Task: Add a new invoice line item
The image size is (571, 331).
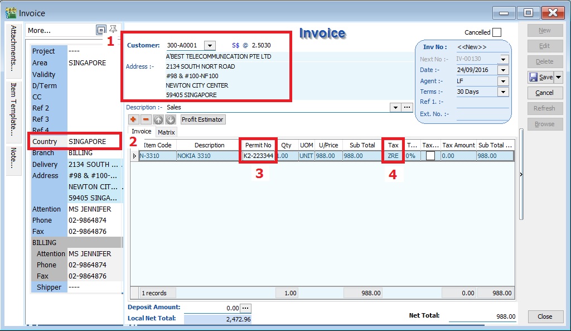Action: 134,119
